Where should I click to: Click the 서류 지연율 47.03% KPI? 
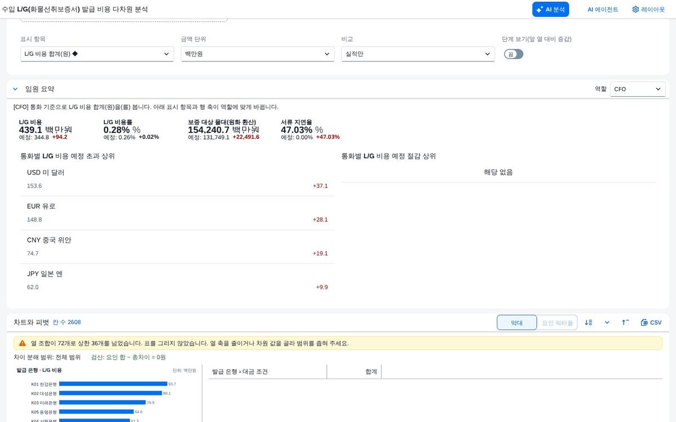310,129
